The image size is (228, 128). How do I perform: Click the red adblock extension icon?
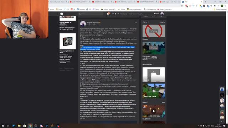(x=187, y=6)
